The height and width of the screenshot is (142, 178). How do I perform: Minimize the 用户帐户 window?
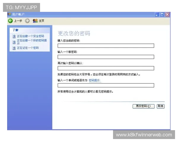click(157, 14)
